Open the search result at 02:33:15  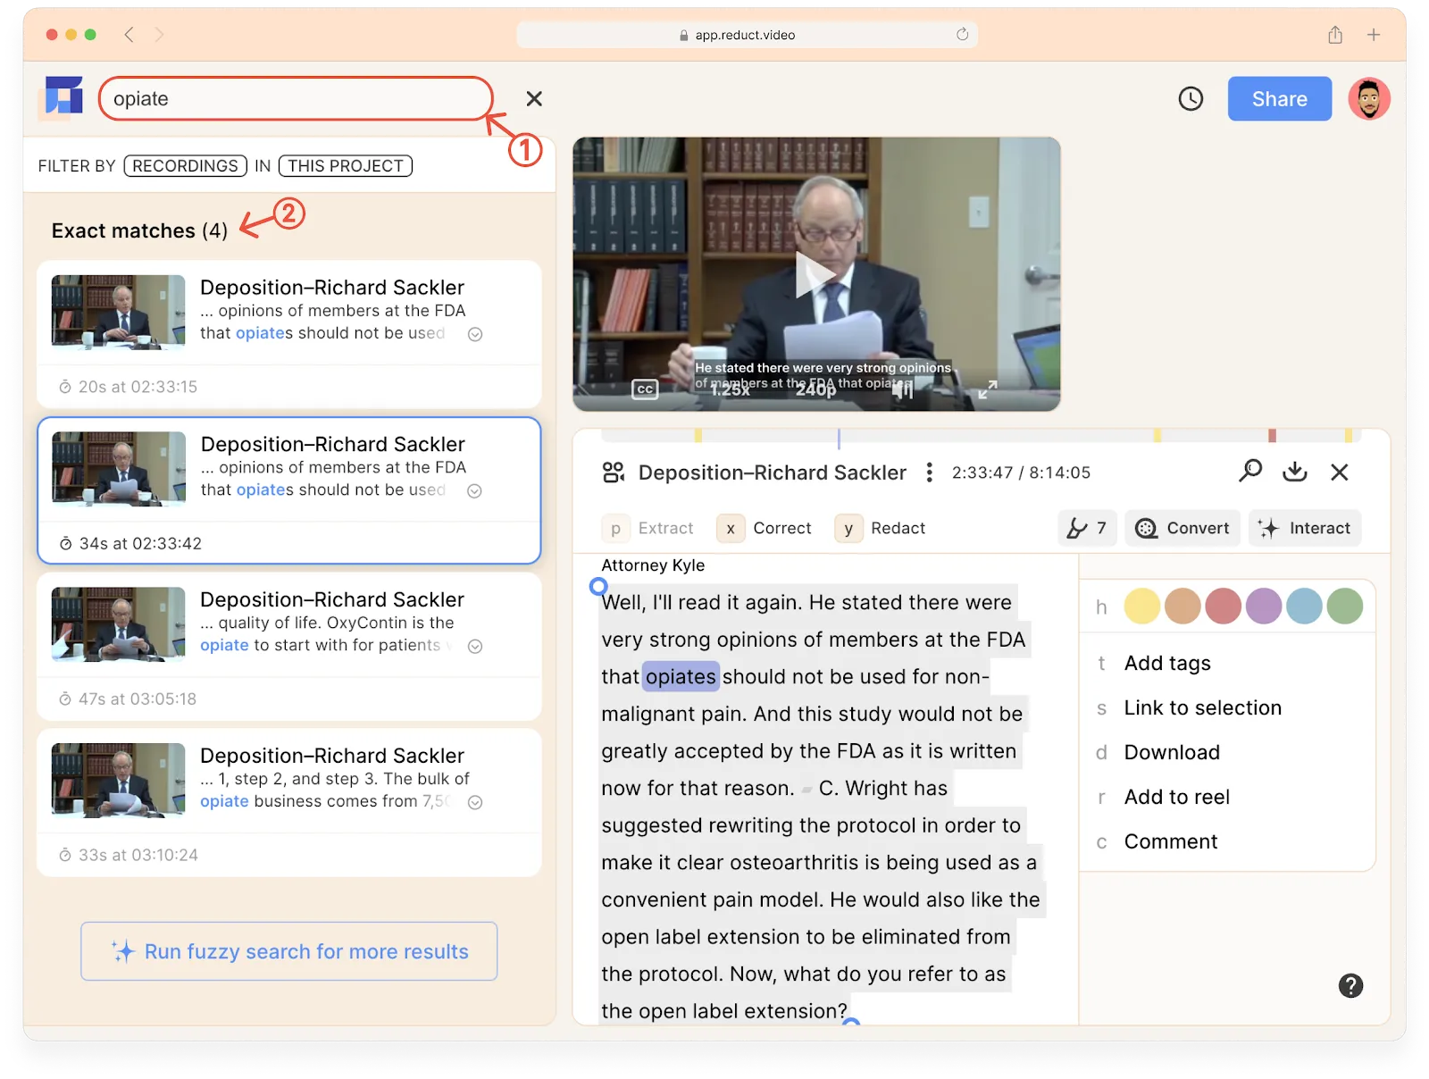[x=289, y=334]
